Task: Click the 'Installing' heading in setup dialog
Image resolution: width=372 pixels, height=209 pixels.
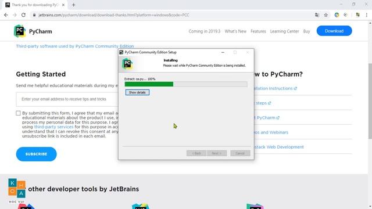Action: [x=170, y=60]
